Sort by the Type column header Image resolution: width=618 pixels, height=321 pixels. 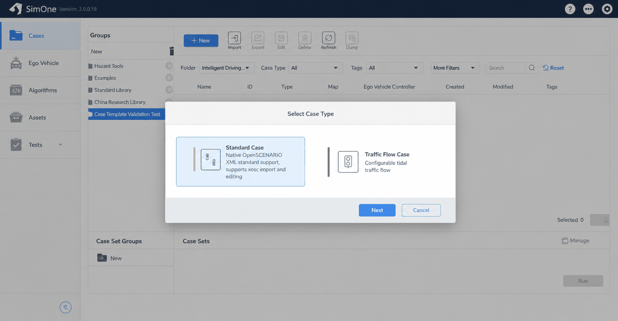pos(287,87)
